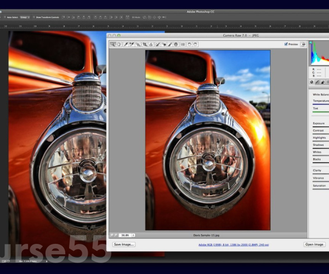Switch to the Tone Curve panel tab
Image resolution: width=329 pixels, height=274 pixels.
(317, 82)
